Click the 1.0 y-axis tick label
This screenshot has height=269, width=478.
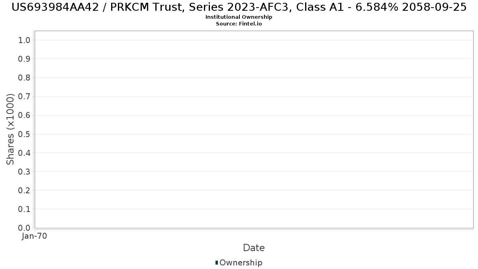pos(24,40)
